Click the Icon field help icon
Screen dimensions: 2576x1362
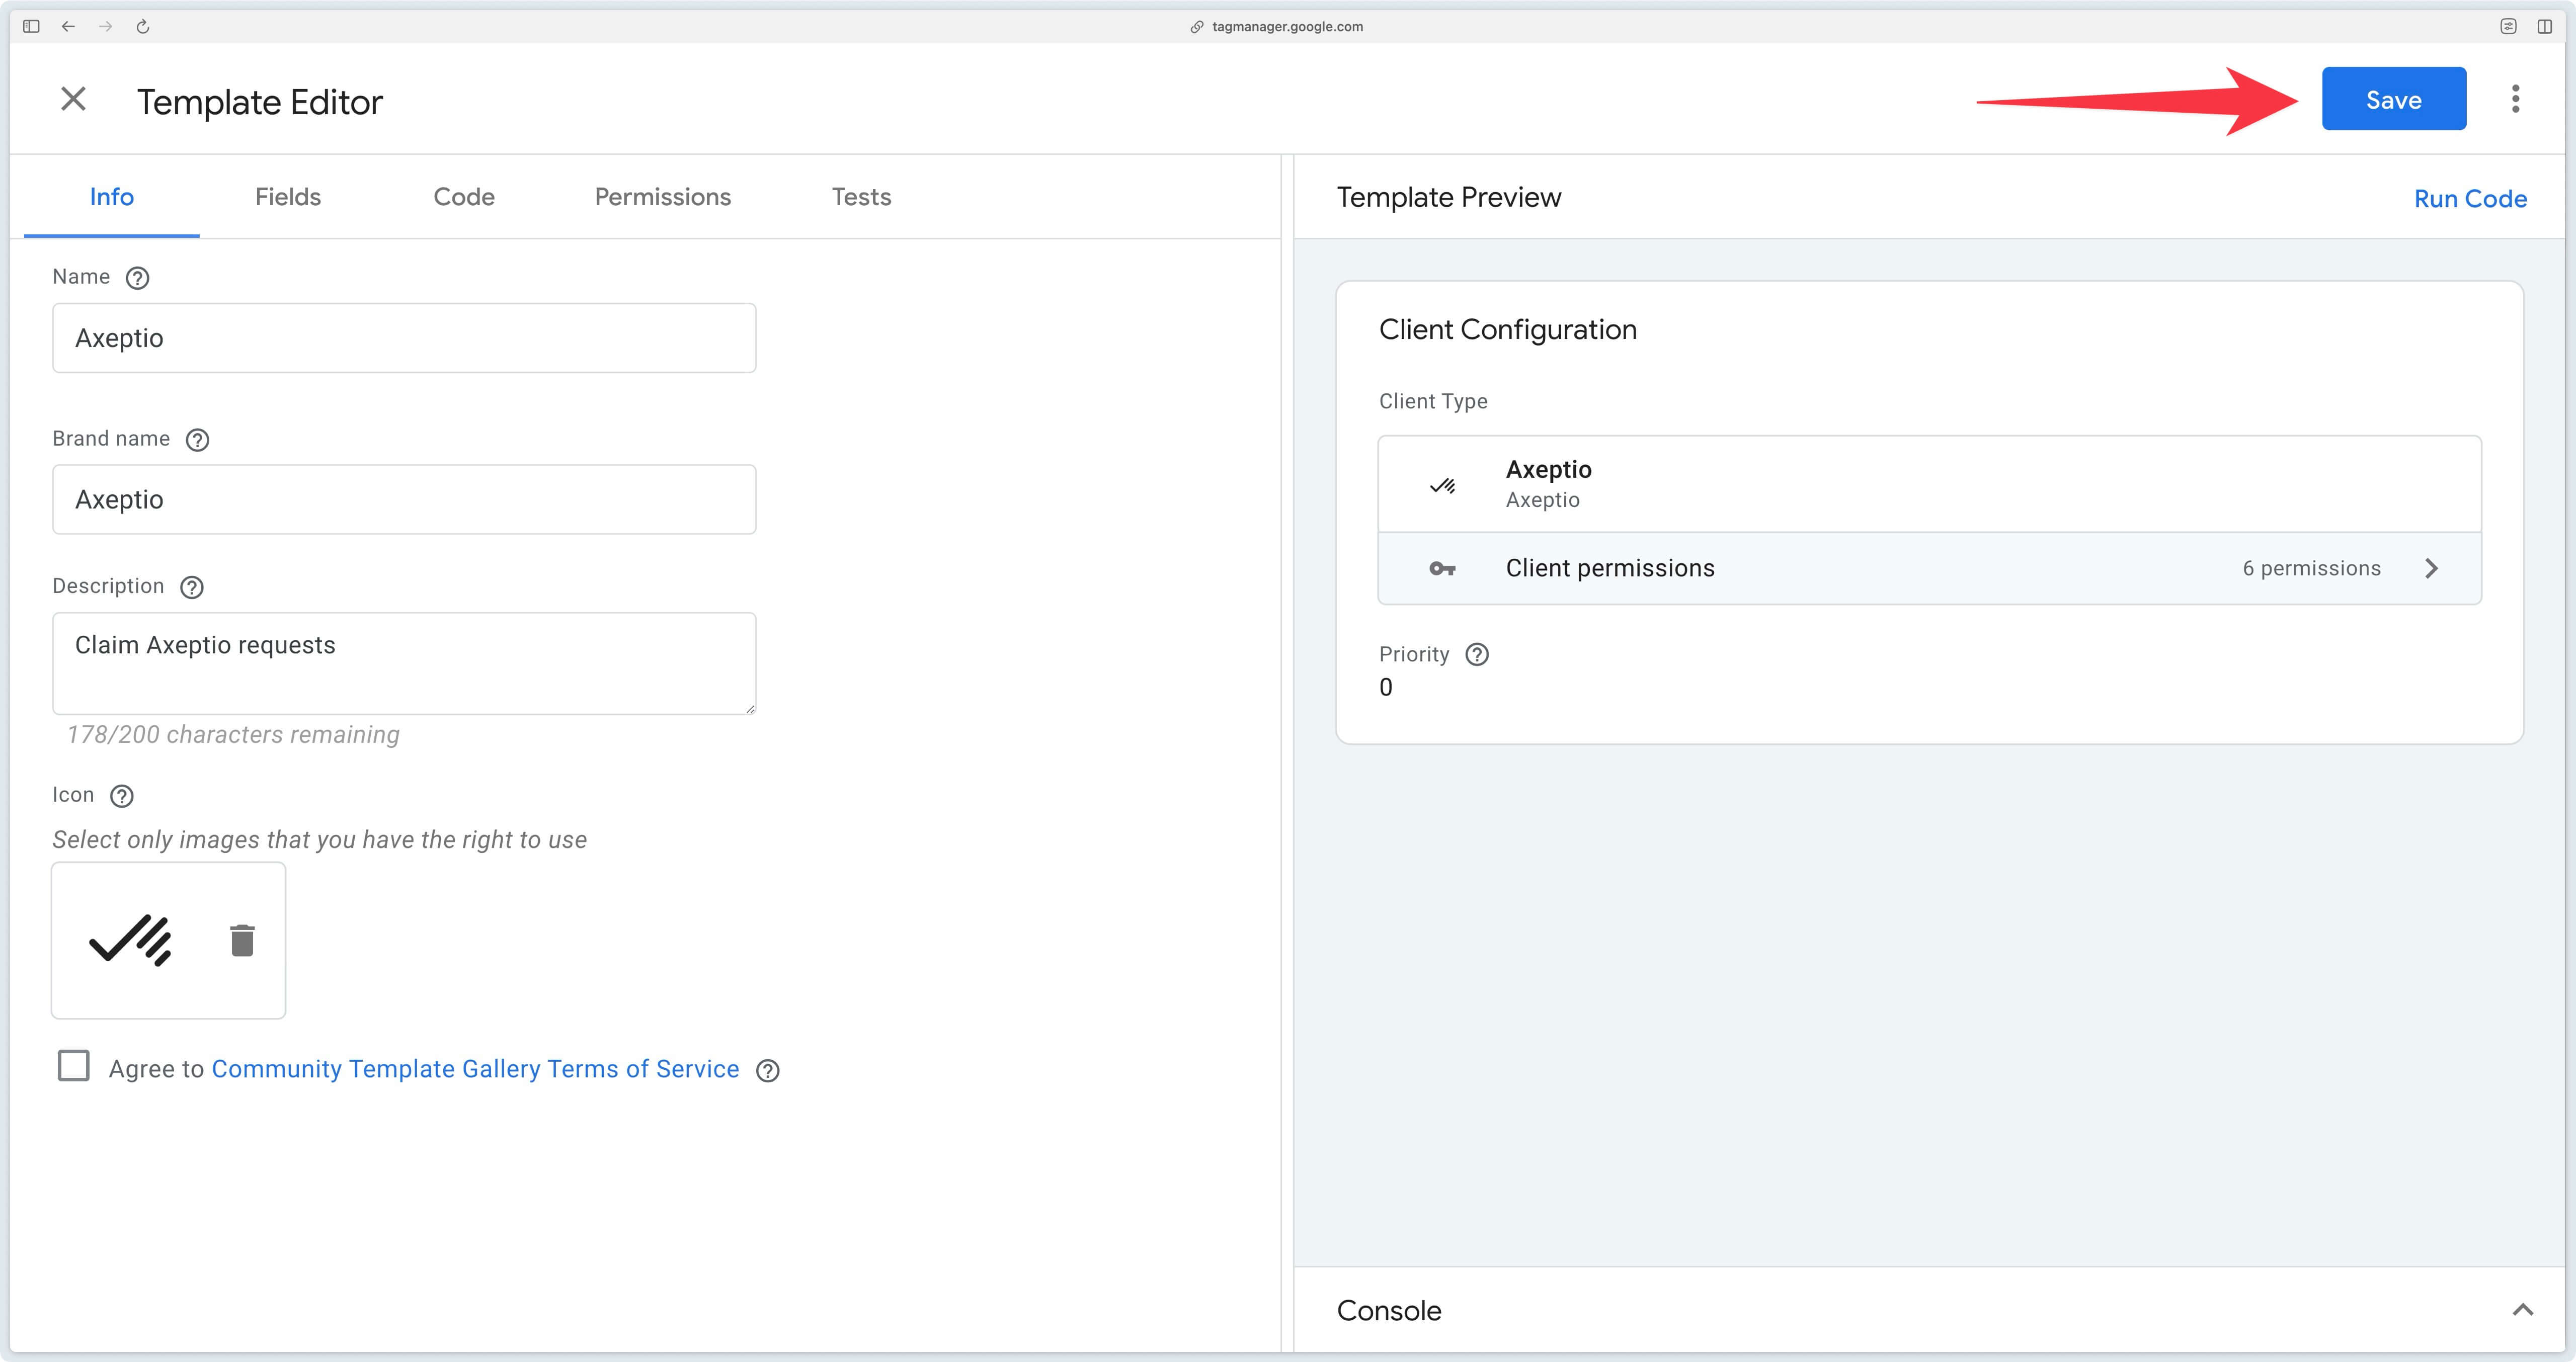coord(122,796)
